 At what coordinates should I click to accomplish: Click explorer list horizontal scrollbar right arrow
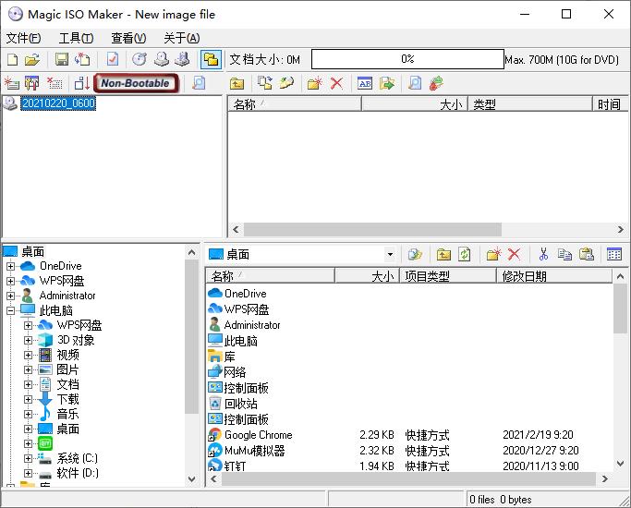[604, 478]
